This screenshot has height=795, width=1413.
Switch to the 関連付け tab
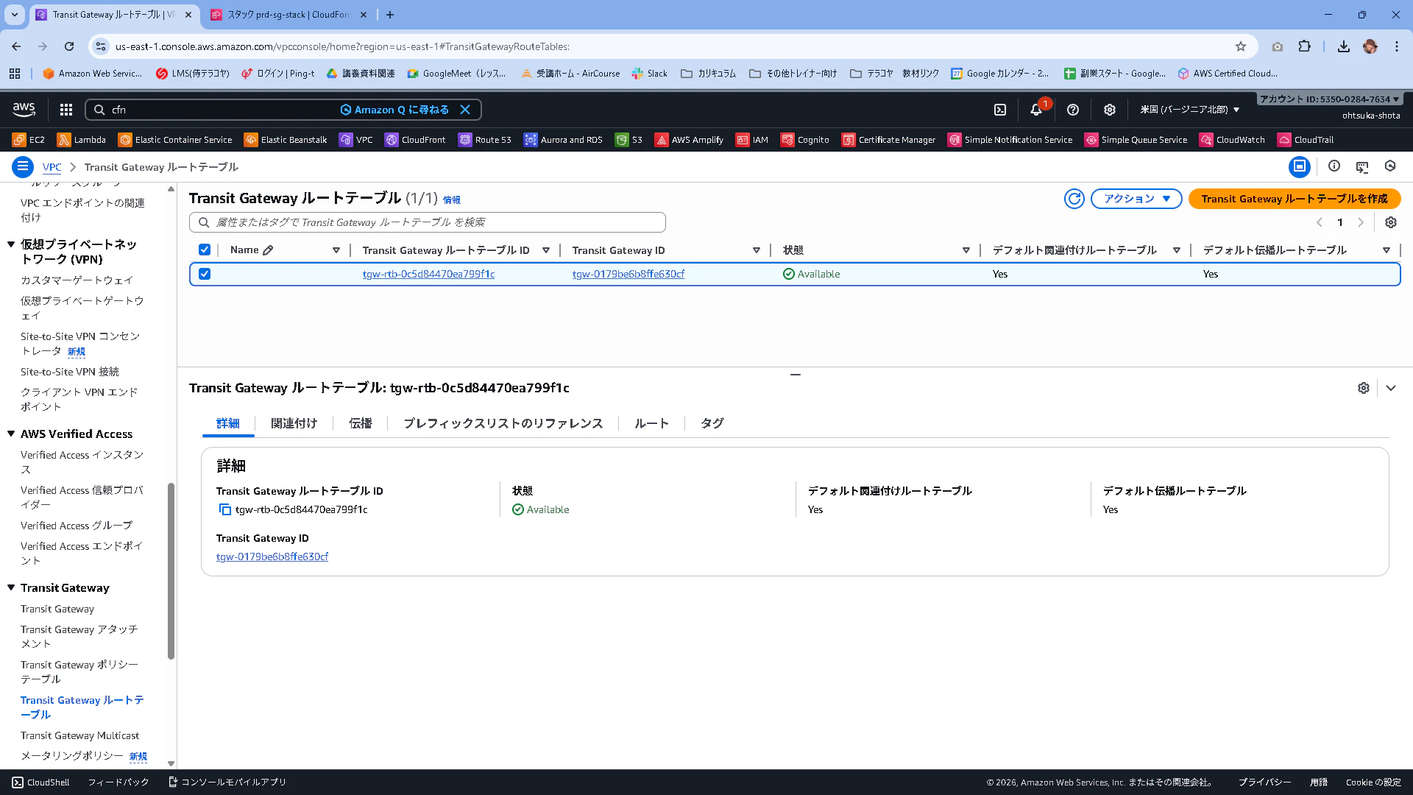tap(294, 423)
